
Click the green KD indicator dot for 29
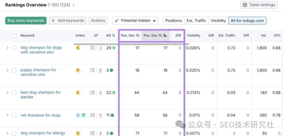click(114, 48)
